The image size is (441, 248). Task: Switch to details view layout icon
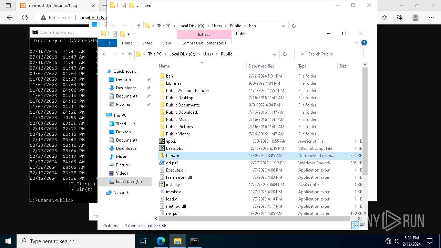coord(355,225)
